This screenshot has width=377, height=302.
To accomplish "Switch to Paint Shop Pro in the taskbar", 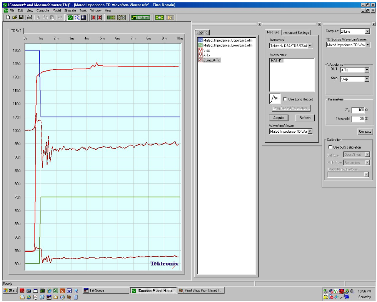I will (x=201, y=290).
